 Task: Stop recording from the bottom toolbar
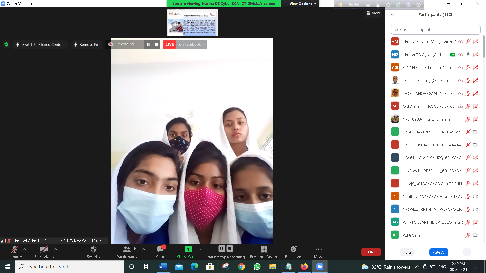point(230,248)
